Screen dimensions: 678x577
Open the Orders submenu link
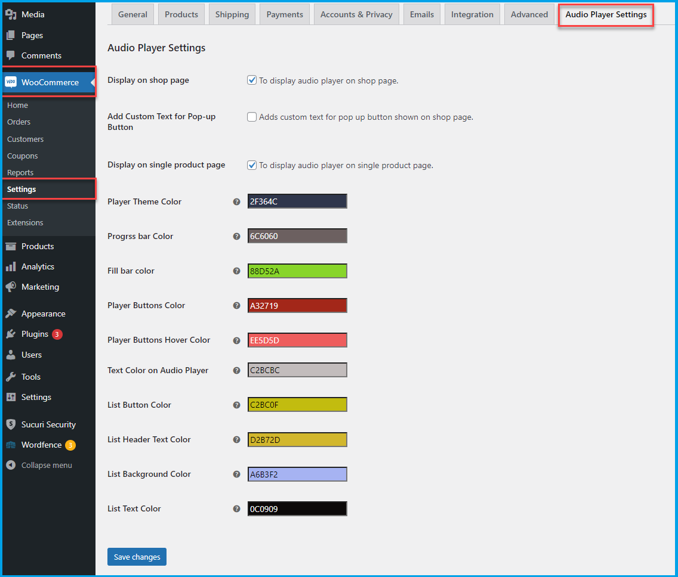pyautogui.click(x=19, y=122)
